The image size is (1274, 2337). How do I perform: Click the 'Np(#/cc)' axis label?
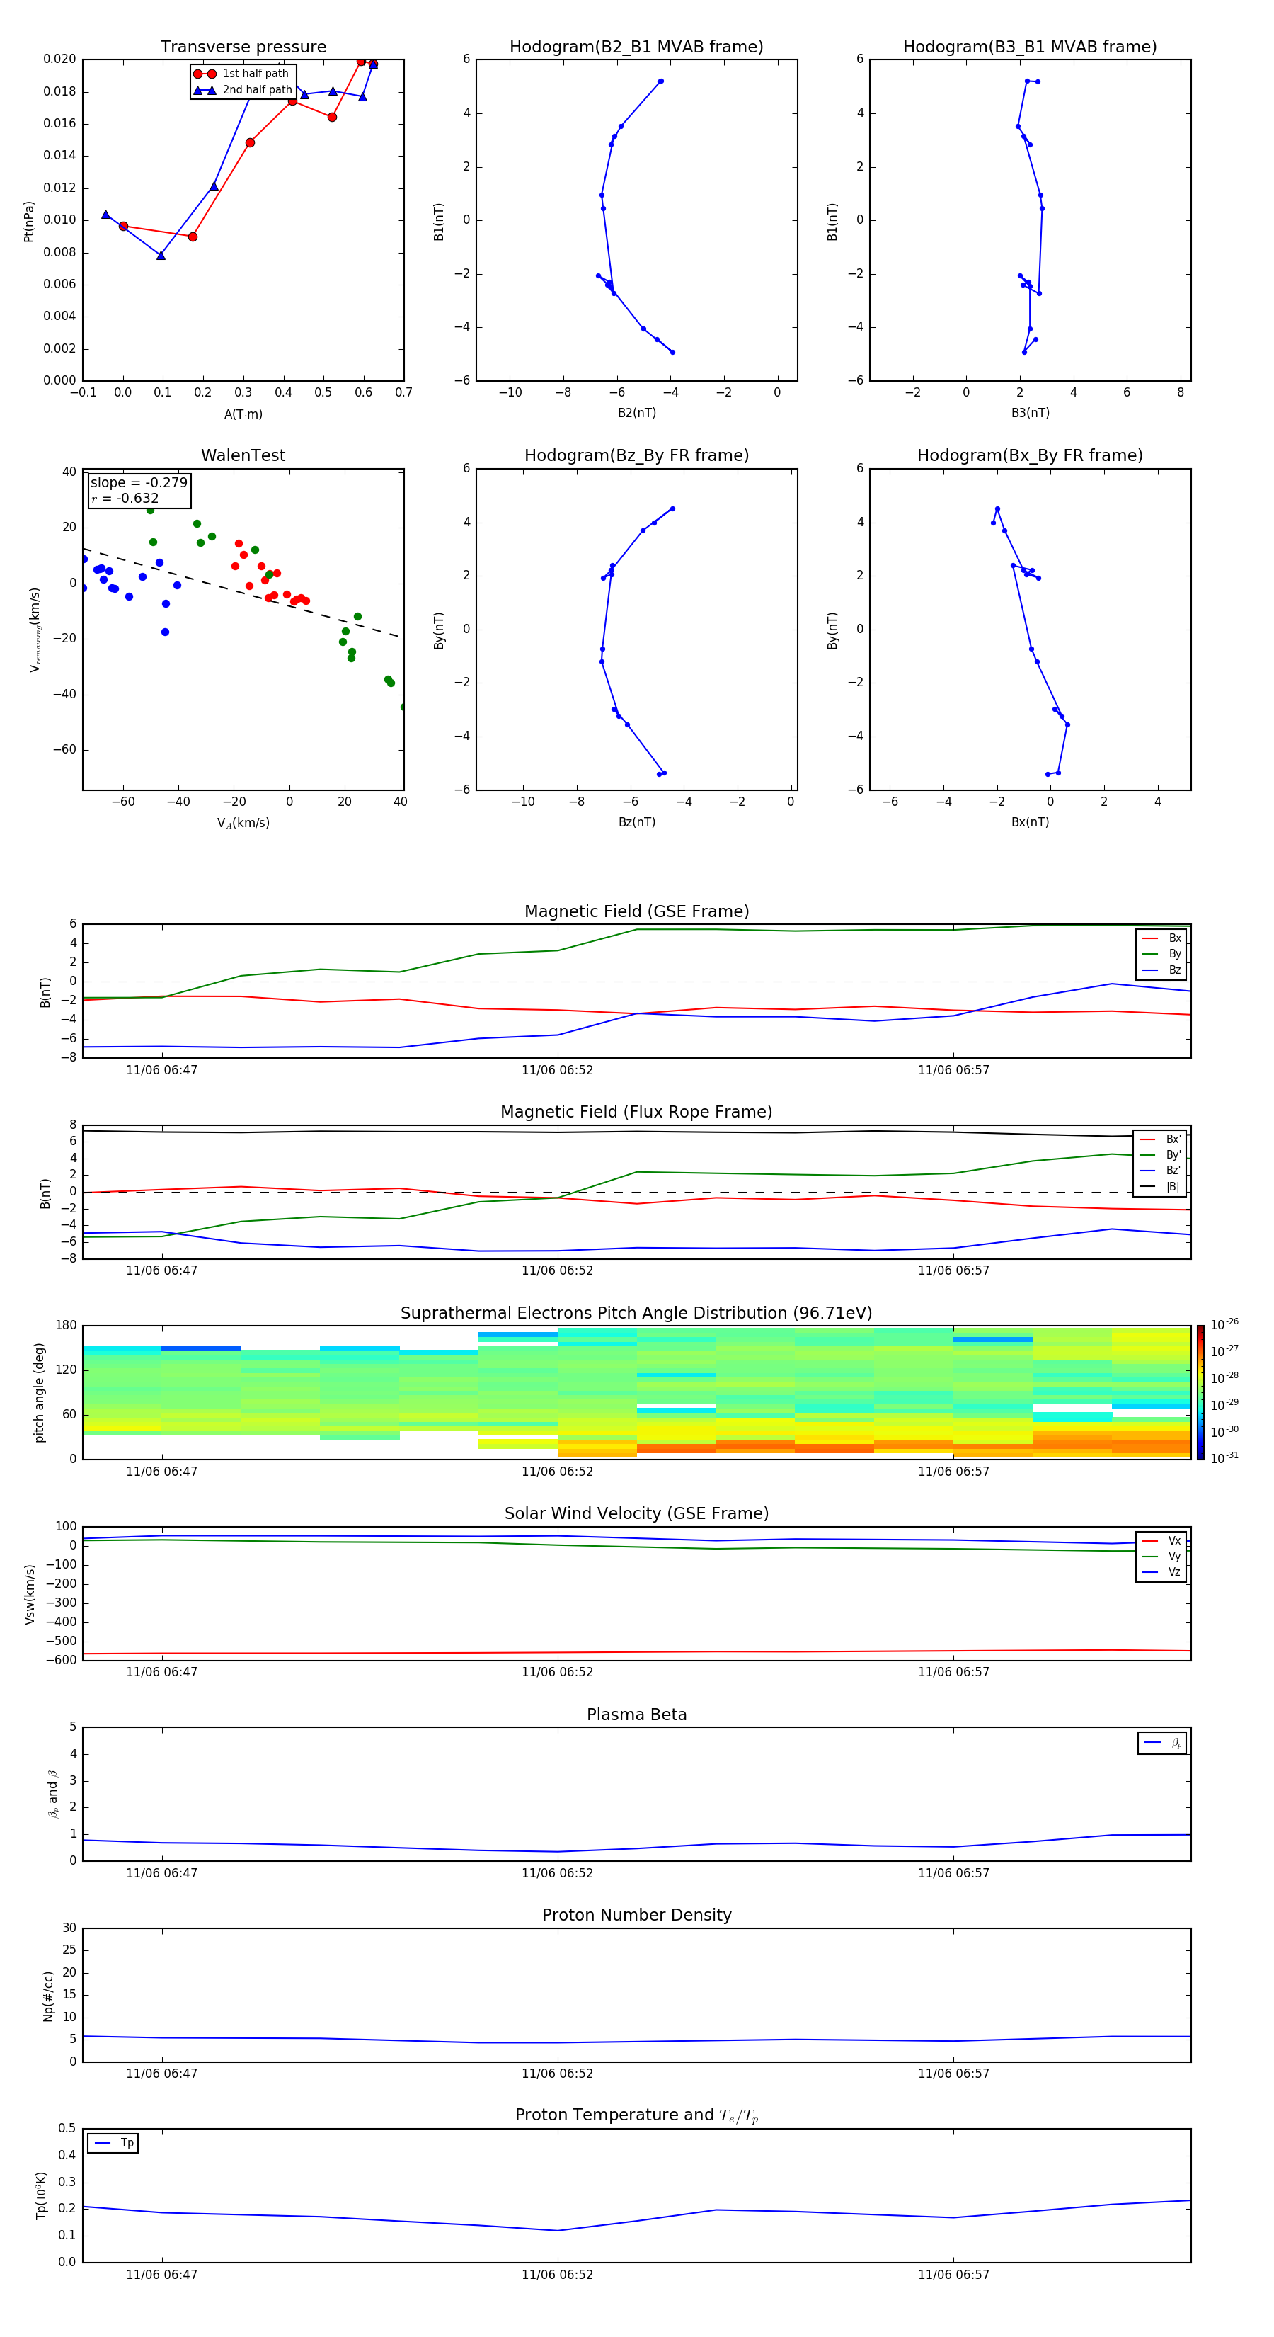(x=48, y=1996)
